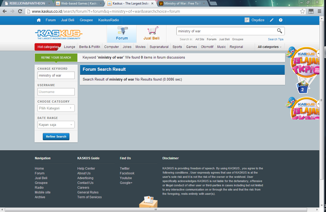Select Jual Beli search scope

point(224,39)
